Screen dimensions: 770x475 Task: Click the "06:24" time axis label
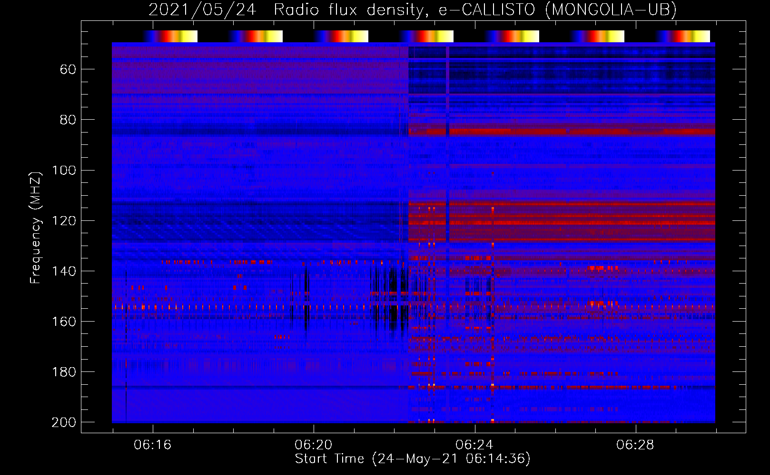click(474, 445)
